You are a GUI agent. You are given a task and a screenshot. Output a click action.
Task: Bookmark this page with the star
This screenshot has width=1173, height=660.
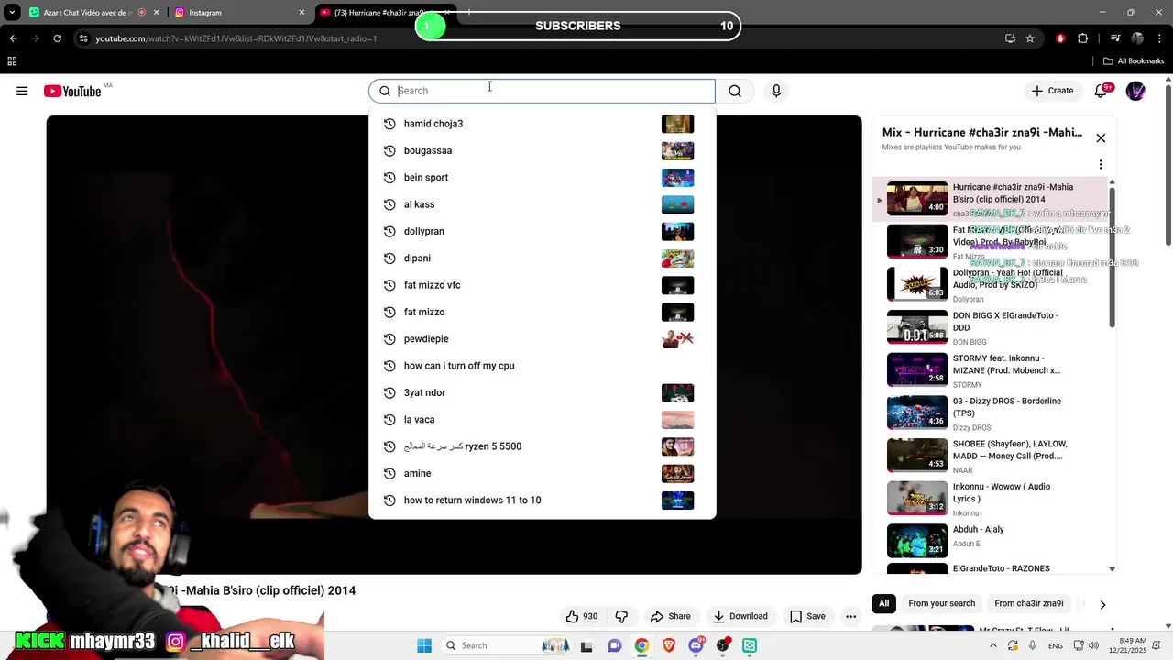point(1030,38)
